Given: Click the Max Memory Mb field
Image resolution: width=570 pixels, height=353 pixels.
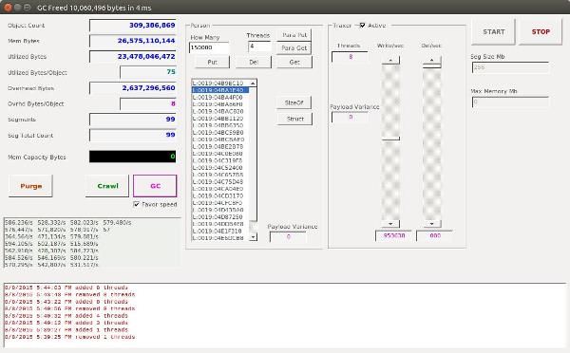Looking at the screenshot, I should pyautogui.click(x=510, y=102).
